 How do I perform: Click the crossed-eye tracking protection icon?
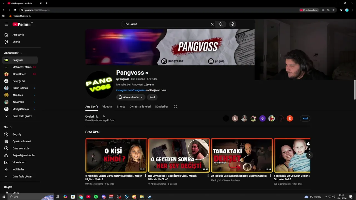click(328, 10)
